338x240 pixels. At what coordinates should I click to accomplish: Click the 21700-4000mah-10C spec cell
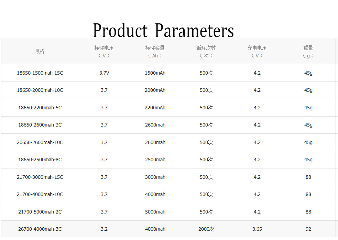click(x=40, y=194)
